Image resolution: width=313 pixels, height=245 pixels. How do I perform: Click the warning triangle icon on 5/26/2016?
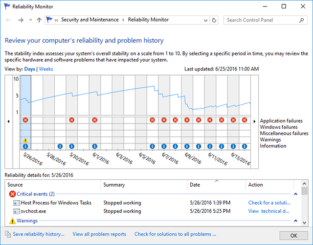tap(25, 140)
